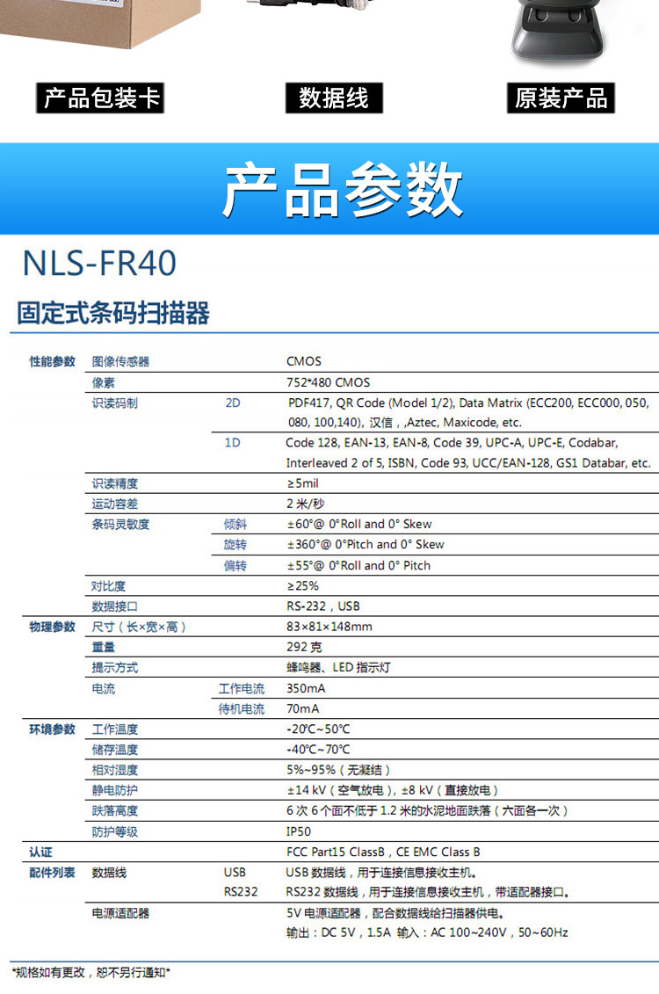
Task: Click the 1D sub-label
Action: pyautogui.click(x=233, y=442)
